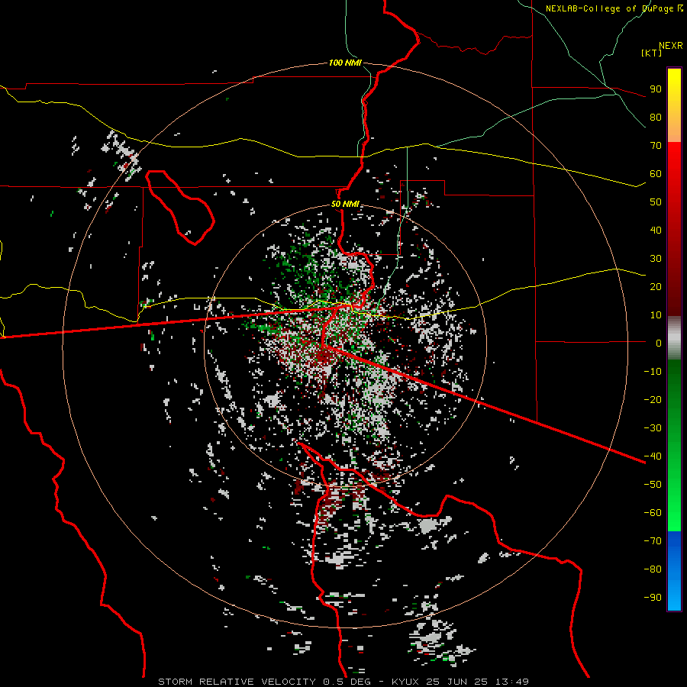The width and height of the screenshot is (687, 687).
Task: Click the -40 value on velocity scale
Action: pos(653,456)
